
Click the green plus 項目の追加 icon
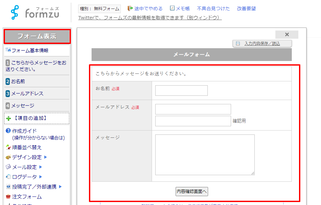[x=9, y=118]
